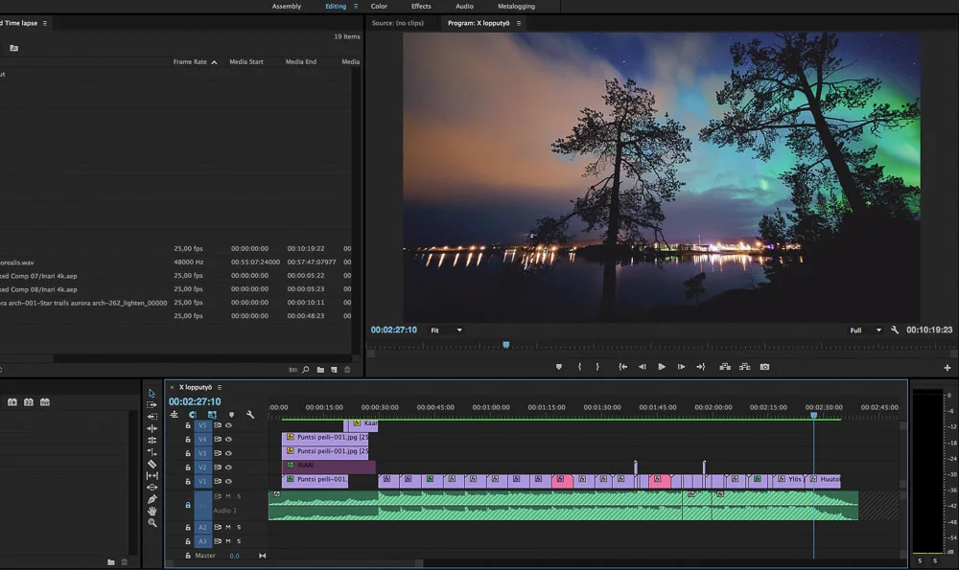Switch to Audio workspace
959x570 pixels.
tap(464, 6)
